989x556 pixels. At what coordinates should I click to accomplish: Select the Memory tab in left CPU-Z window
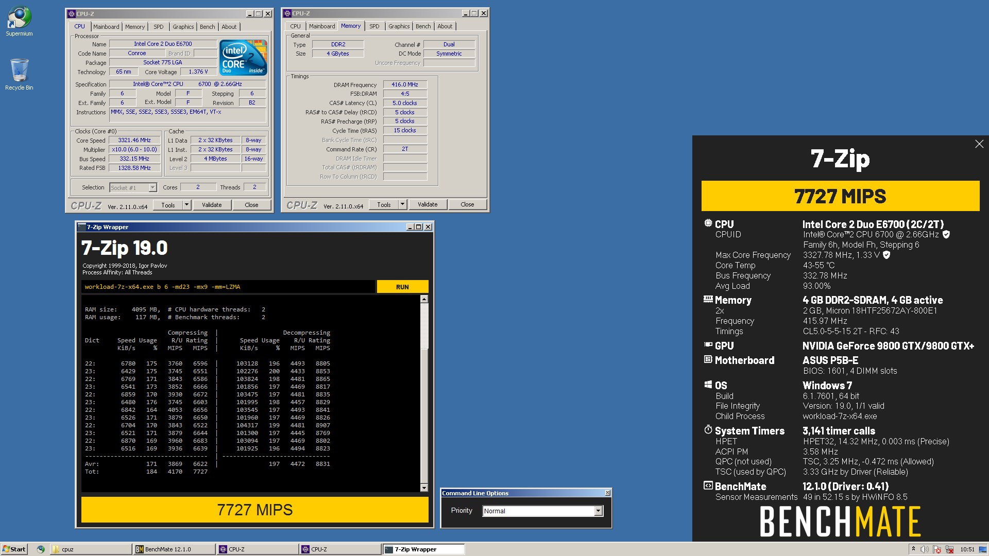[135, 27]
